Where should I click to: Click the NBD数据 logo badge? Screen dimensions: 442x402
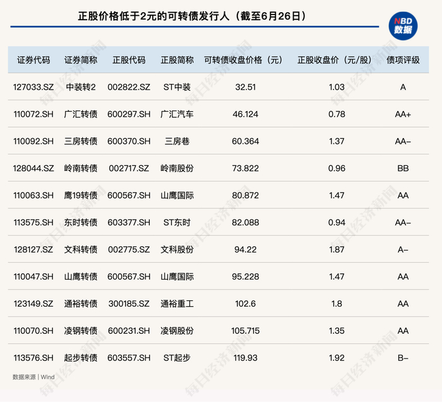[403, 26]
